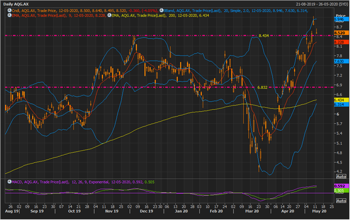Click the 9-period EMA legend icon

[x=9, y=15]
